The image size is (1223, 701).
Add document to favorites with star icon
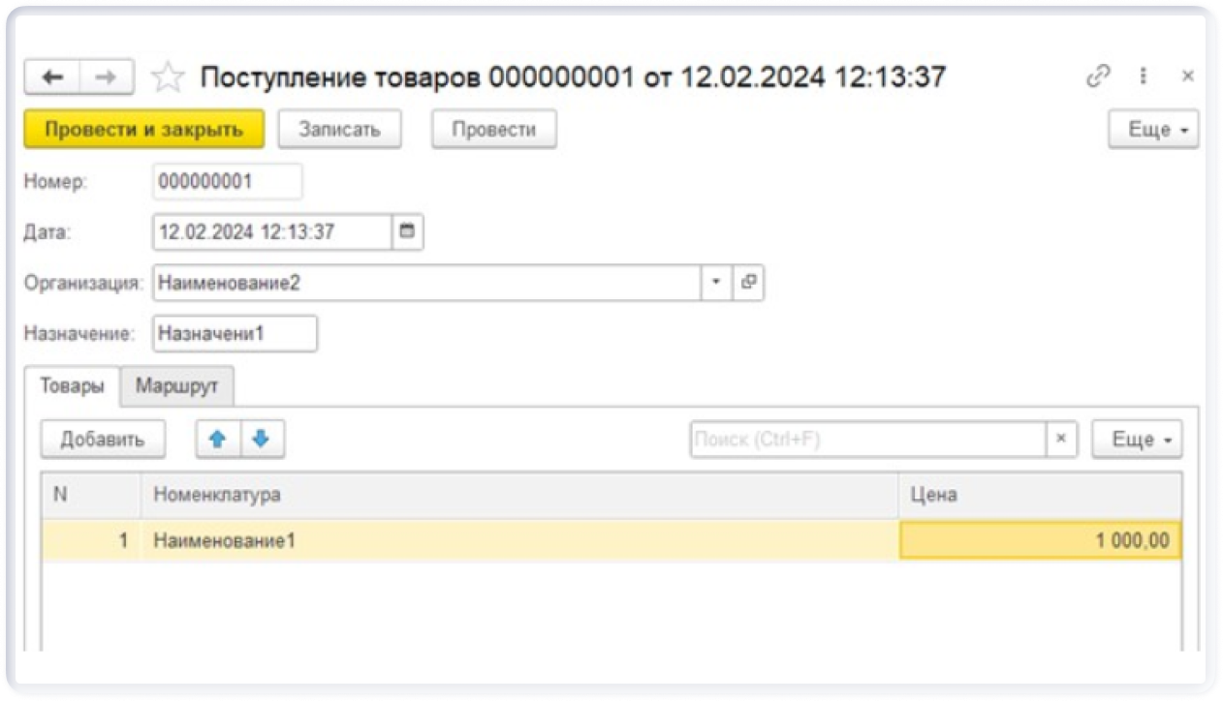(168, 77)
